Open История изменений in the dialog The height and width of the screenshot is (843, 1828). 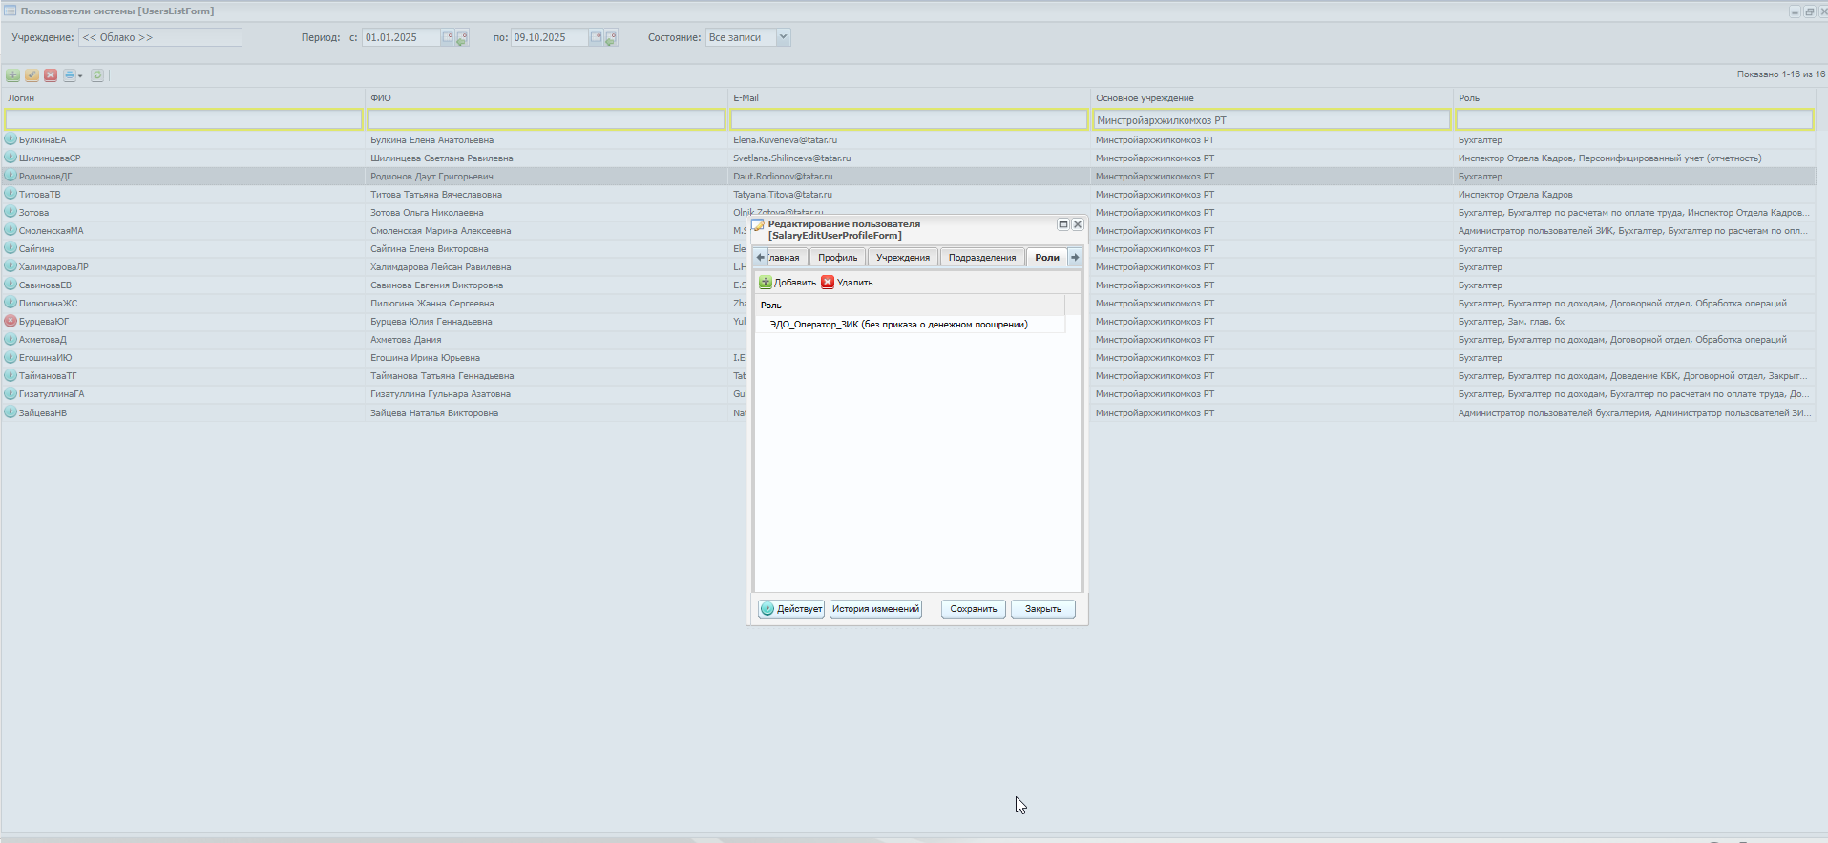[x=875, y=609]
